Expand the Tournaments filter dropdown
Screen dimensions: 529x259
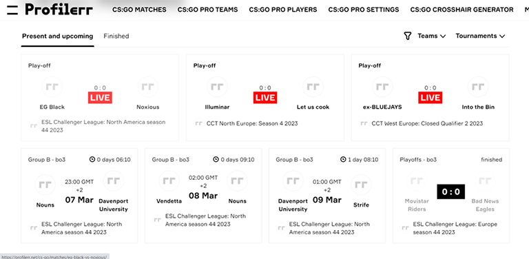(x=480, y=36)
